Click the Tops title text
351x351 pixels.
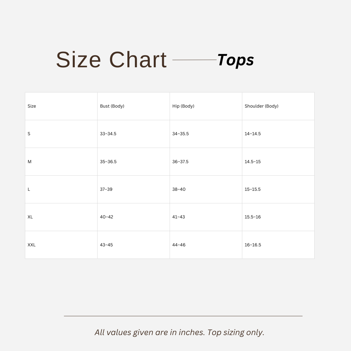[236, 60]
